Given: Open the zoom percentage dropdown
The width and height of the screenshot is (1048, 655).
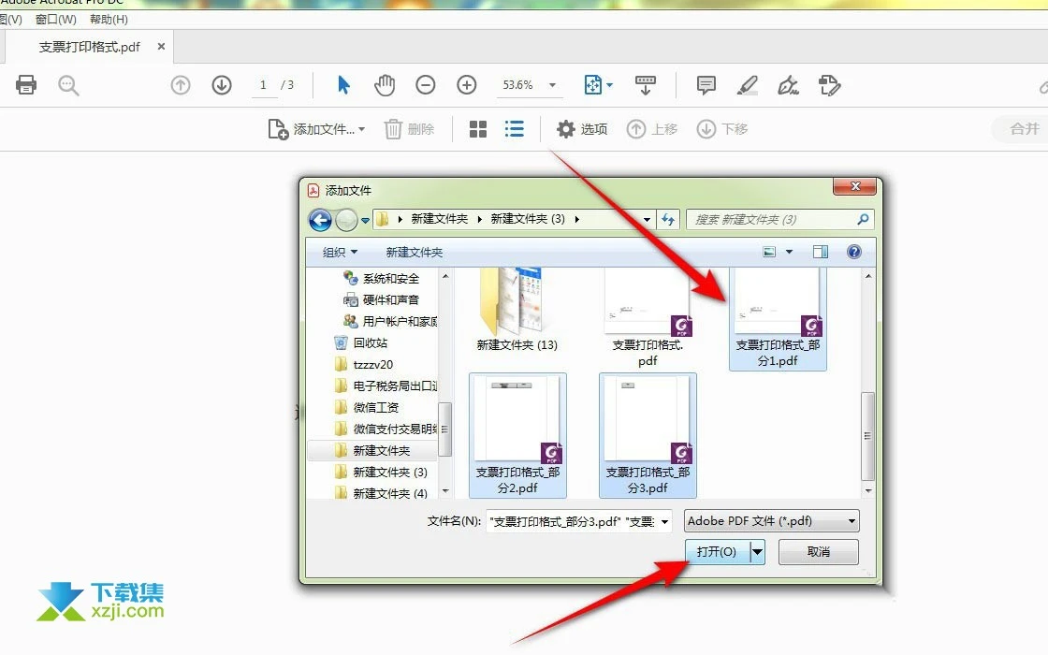Looking at the screenshot, I should tap(552, 84).
